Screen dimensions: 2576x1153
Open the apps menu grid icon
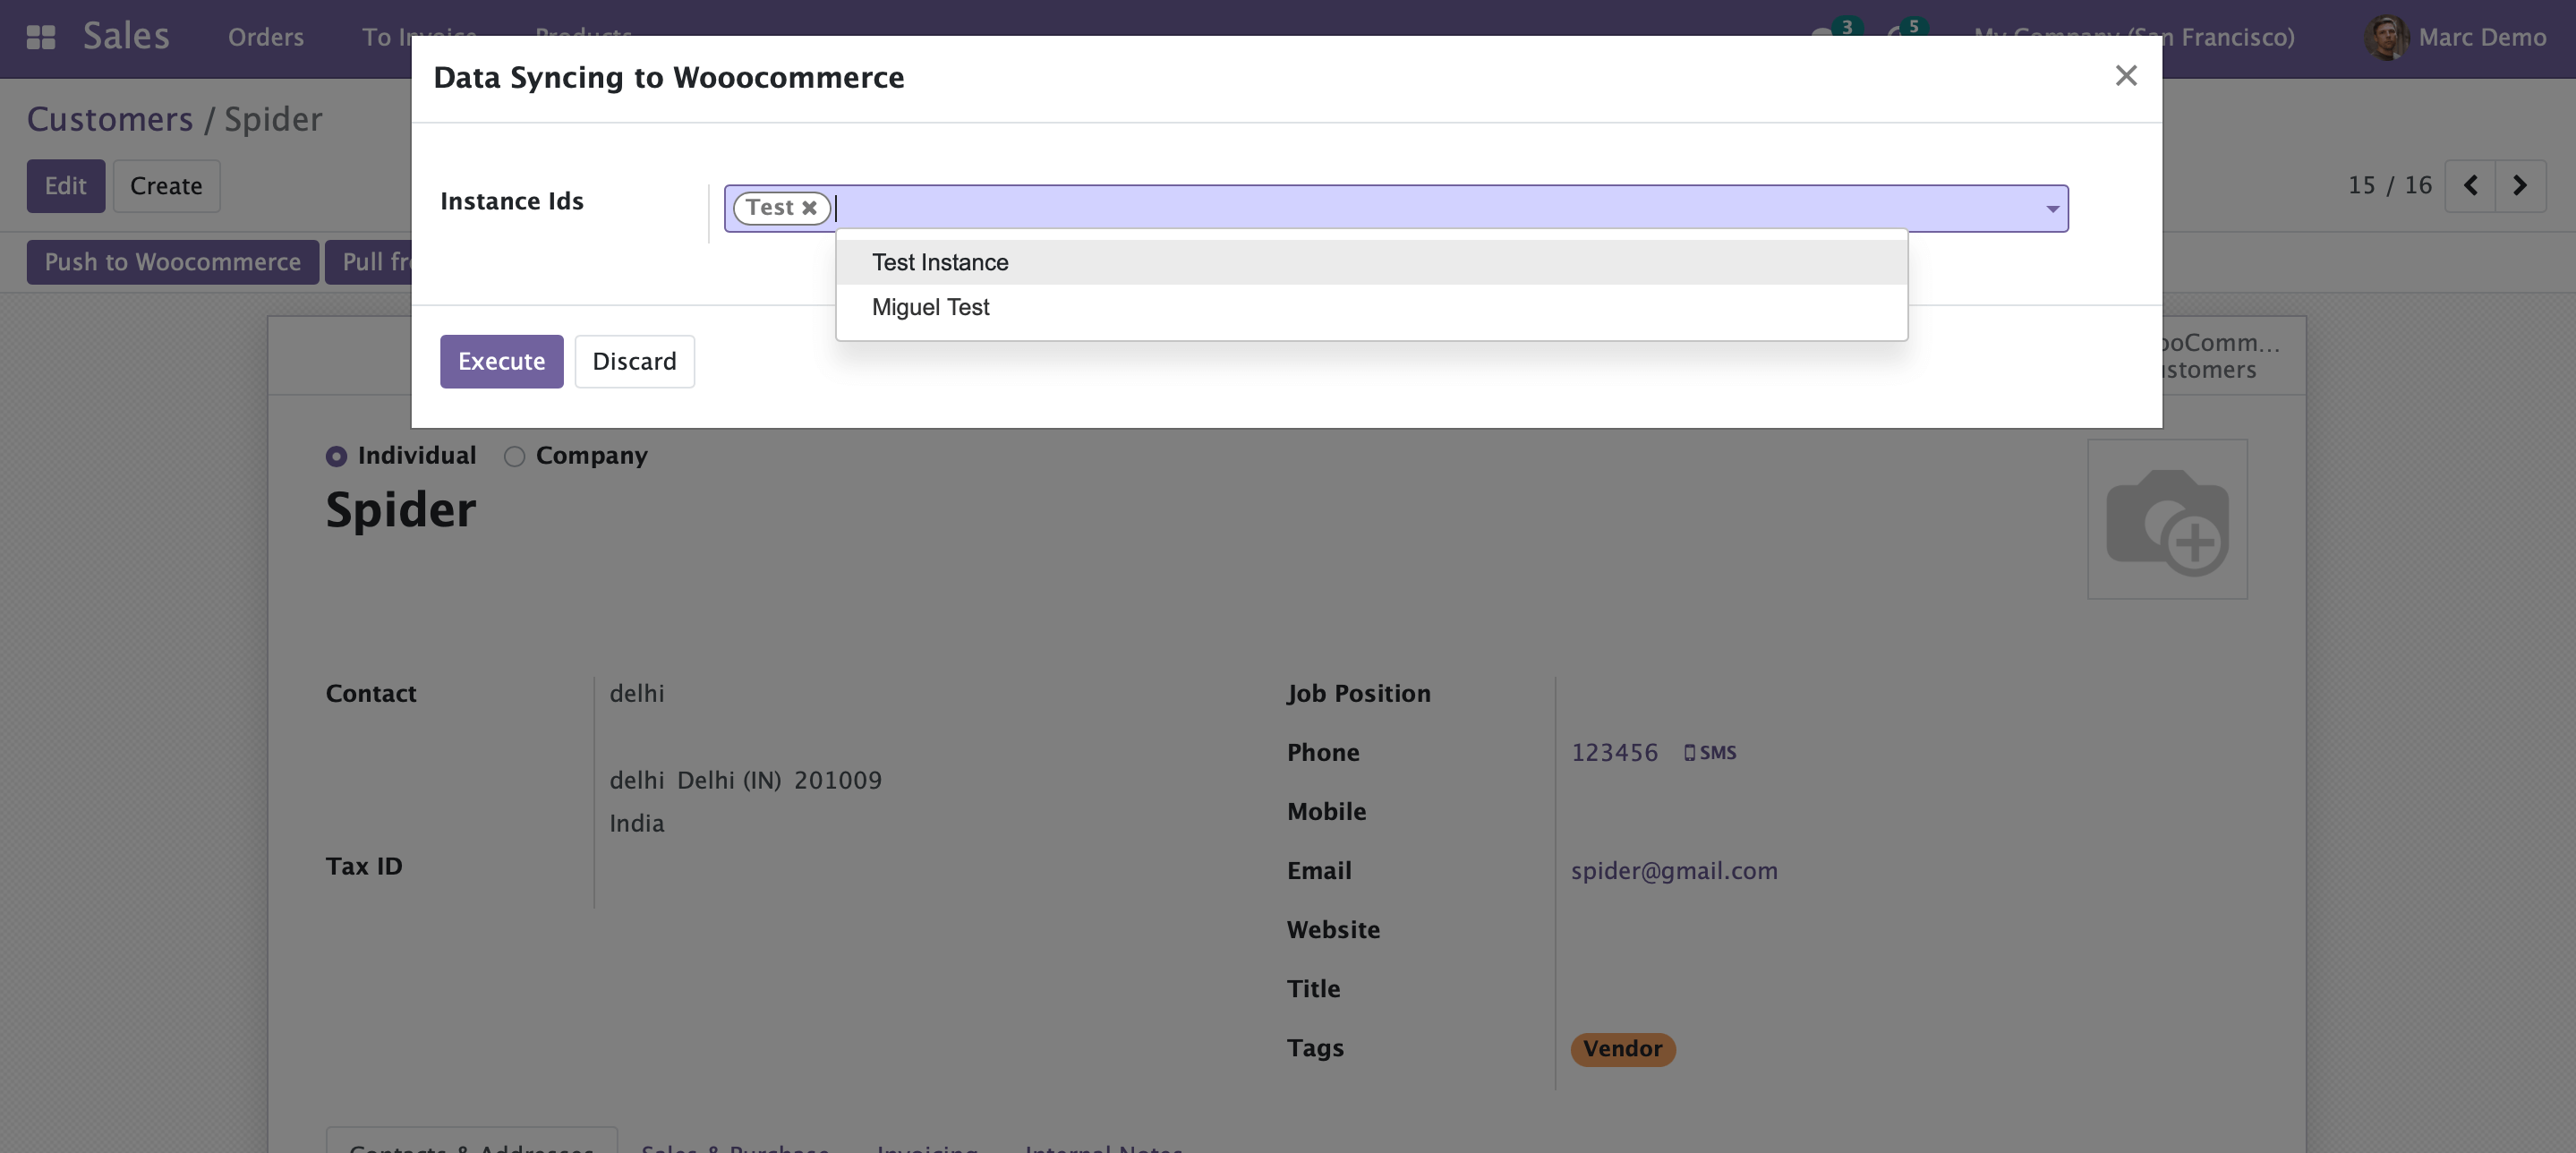(x=40, y=37)
